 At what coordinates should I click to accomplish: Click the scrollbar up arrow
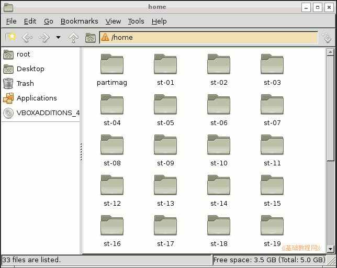pos(330,52)
